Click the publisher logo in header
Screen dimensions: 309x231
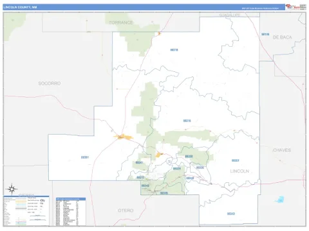(295, 7)
